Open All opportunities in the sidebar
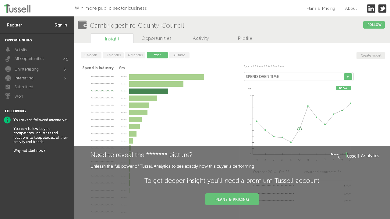The image size is (390, 219). coord(29,59)
